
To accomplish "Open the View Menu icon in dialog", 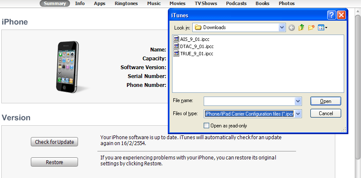I will click(323, 28).
